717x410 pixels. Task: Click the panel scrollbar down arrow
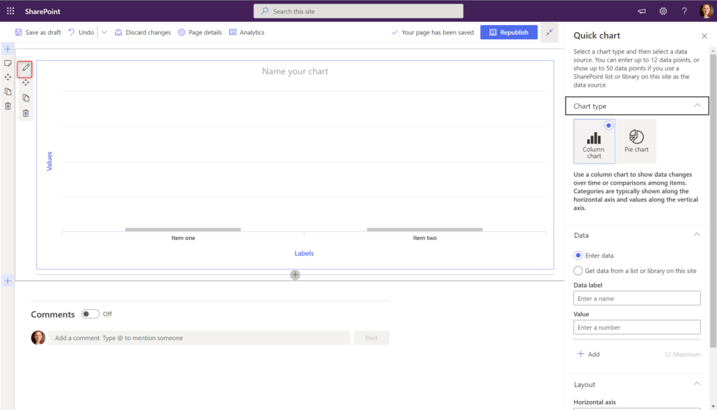click(713, 407)
